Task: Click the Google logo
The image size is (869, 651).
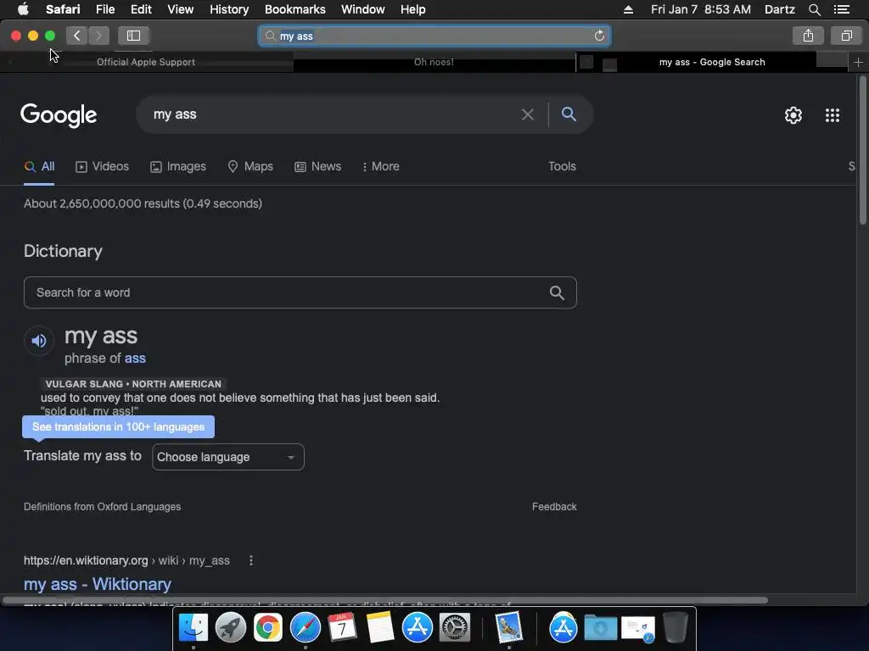Action: pos(59,115)
